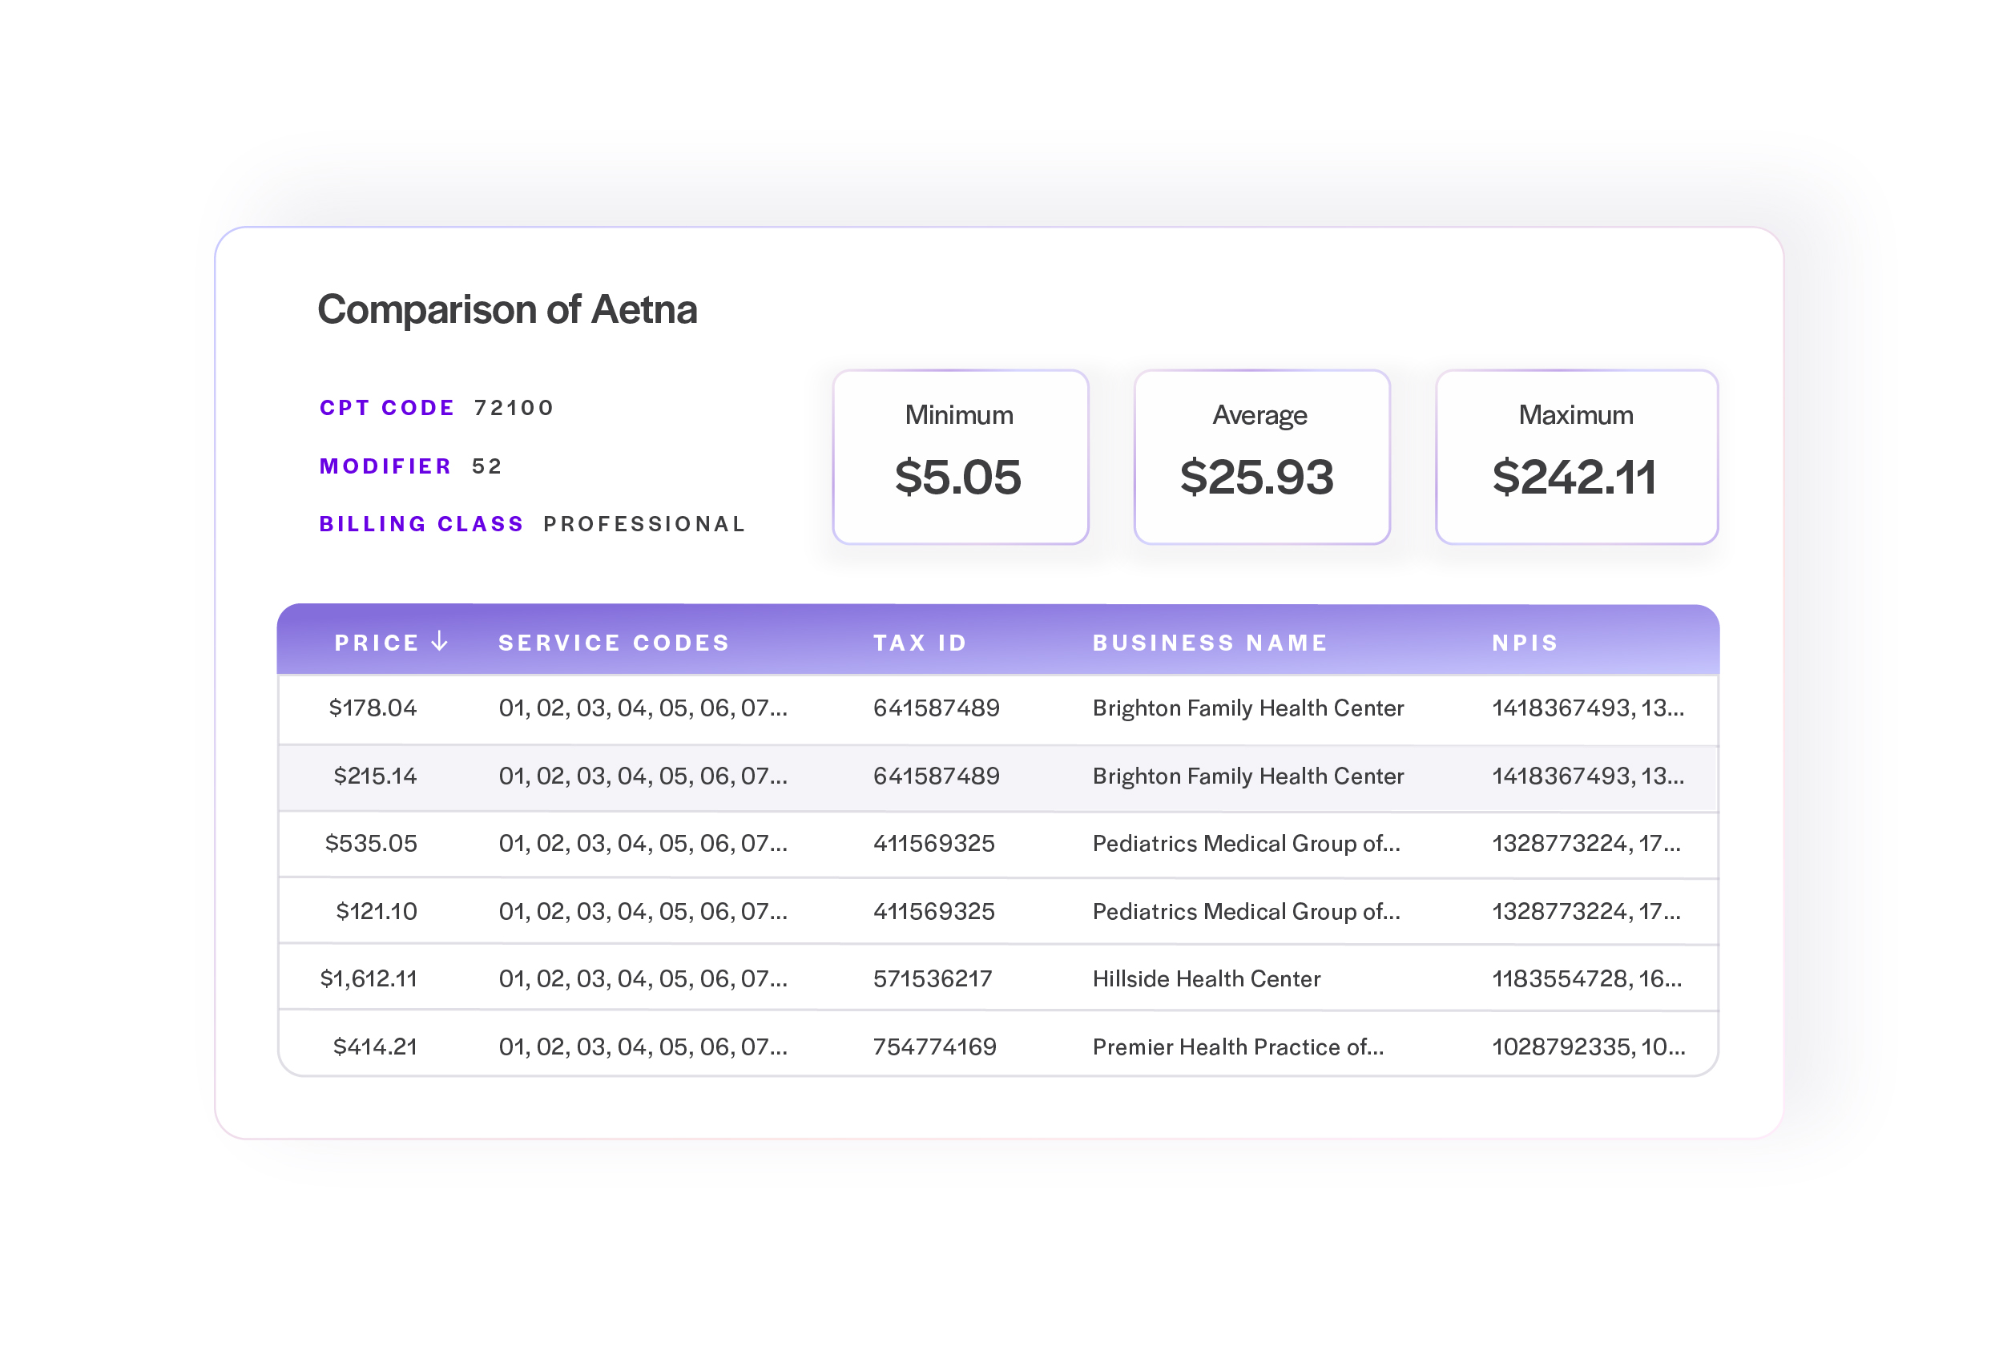Click the $178.04 price cell

point(373,708)
